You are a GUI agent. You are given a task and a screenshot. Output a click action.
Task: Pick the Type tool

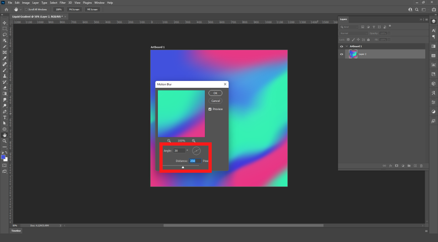coord(5,117)
